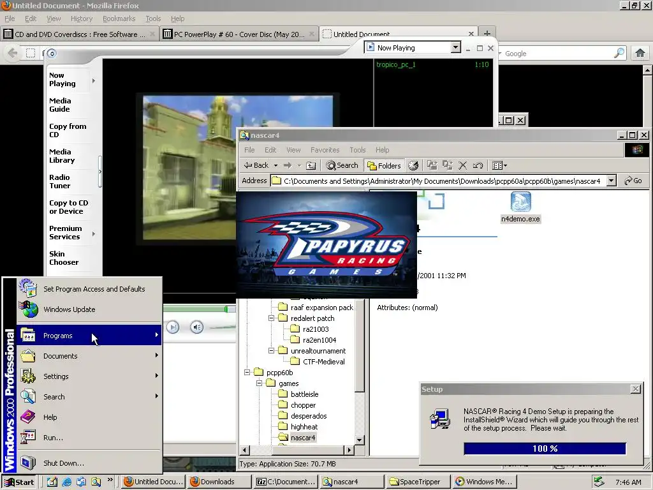Click the play/pause button in Media Player
Screen dimensions: 653x490
click(172, 327)
